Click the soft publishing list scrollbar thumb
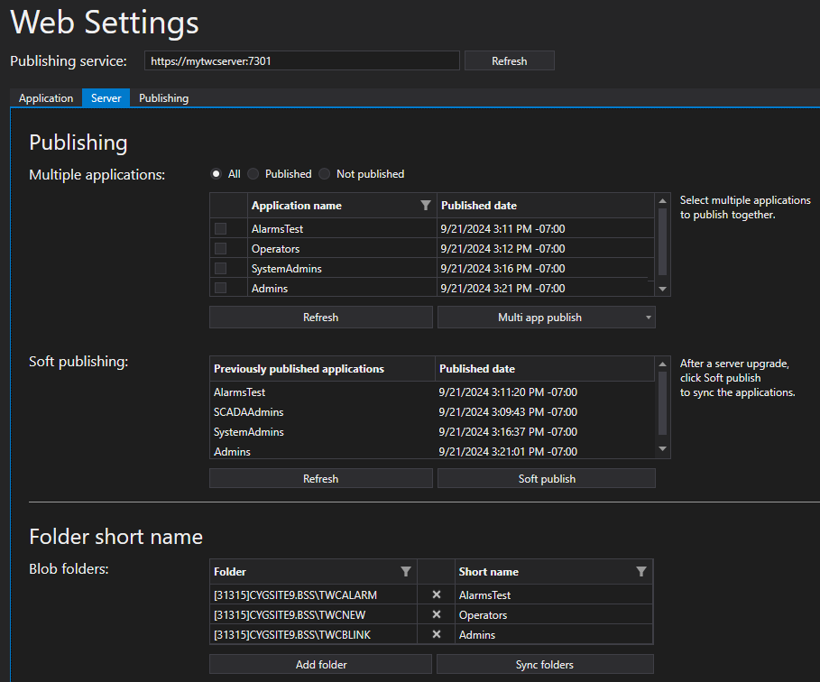This screenshot has width=820, height=682. pyautogui.click(x=663, y=403)
